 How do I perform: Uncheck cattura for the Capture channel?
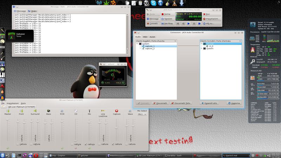pos(113,144)
